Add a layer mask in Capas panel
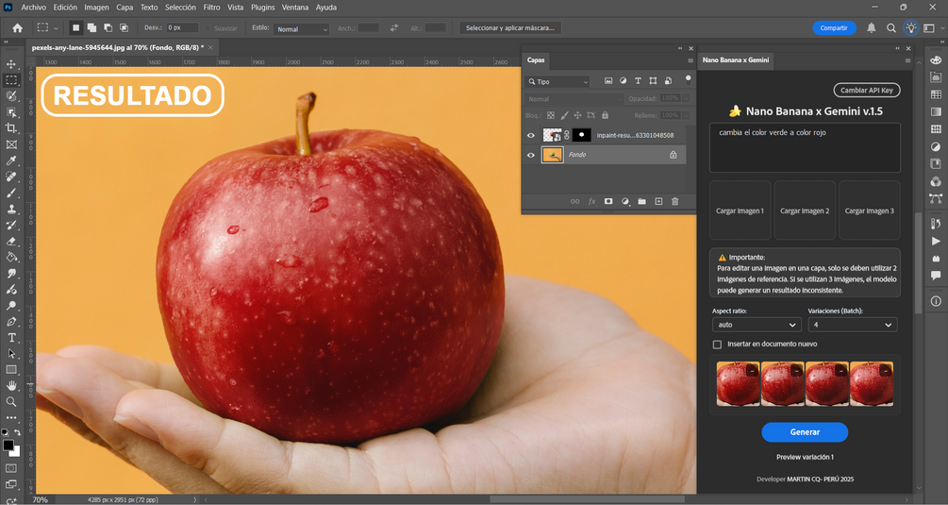Viewport: 948px width, 505px height. (608, 201)
